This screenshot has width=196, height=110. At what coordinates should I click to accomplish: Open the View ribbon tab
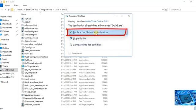tap(24, 5)
